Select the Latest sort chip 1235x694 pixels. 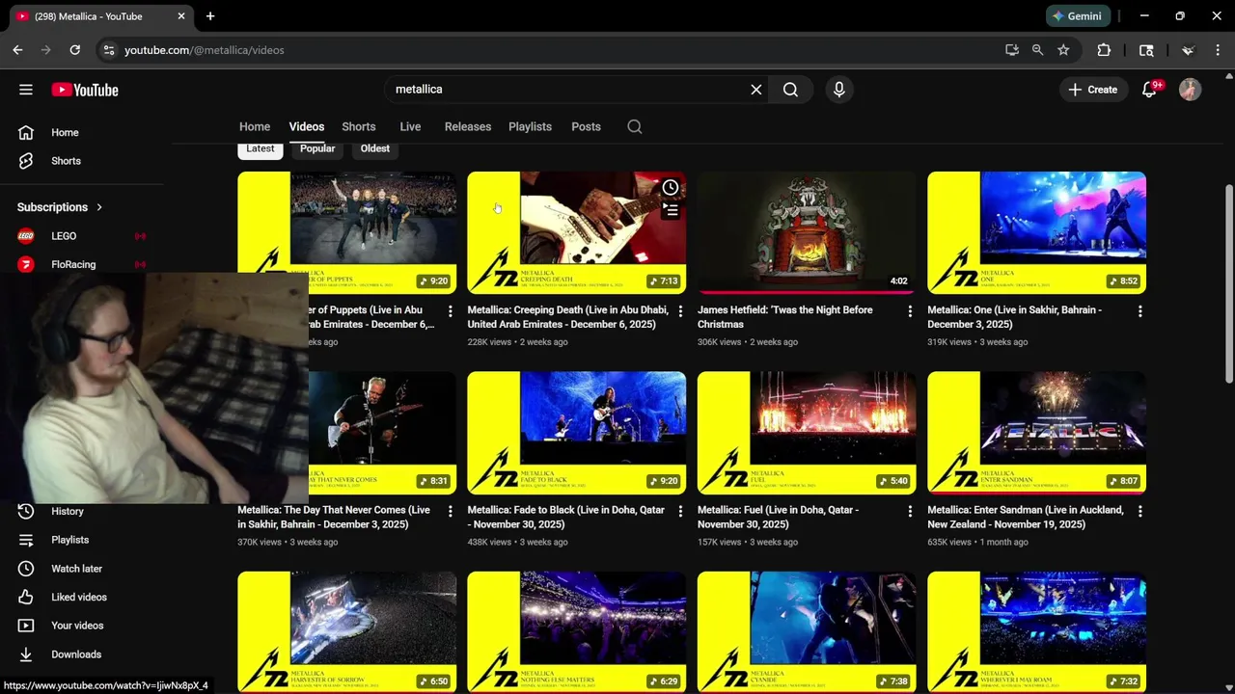pos(261,149)
